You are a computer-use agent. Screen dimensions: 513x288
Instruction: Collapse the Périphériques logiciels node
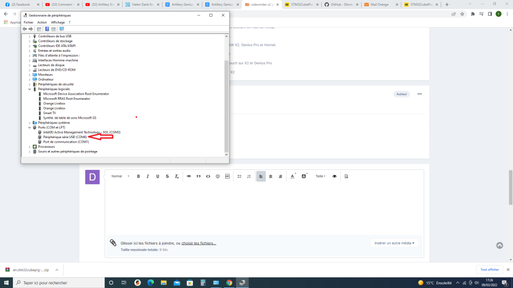point(29,89)
